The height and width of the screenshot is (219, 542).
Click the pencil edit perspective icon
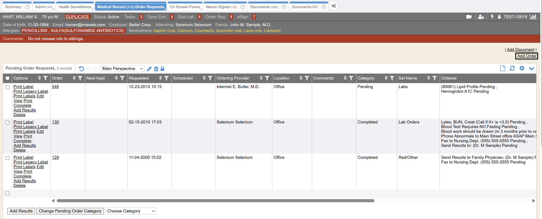tap(149, 69)
